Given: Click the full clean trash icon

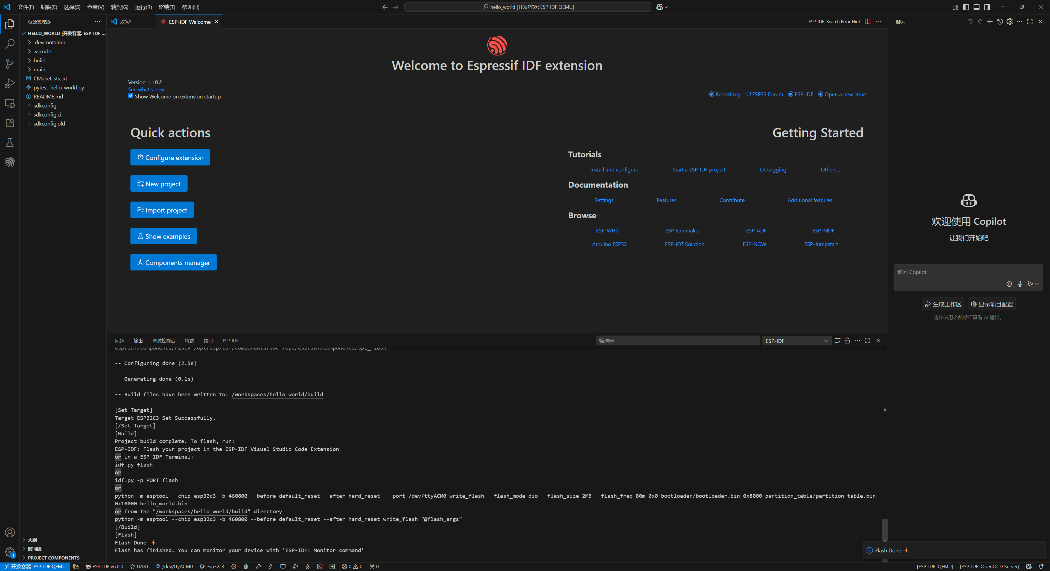Looking at the screenshot, I should coord(246,567).
